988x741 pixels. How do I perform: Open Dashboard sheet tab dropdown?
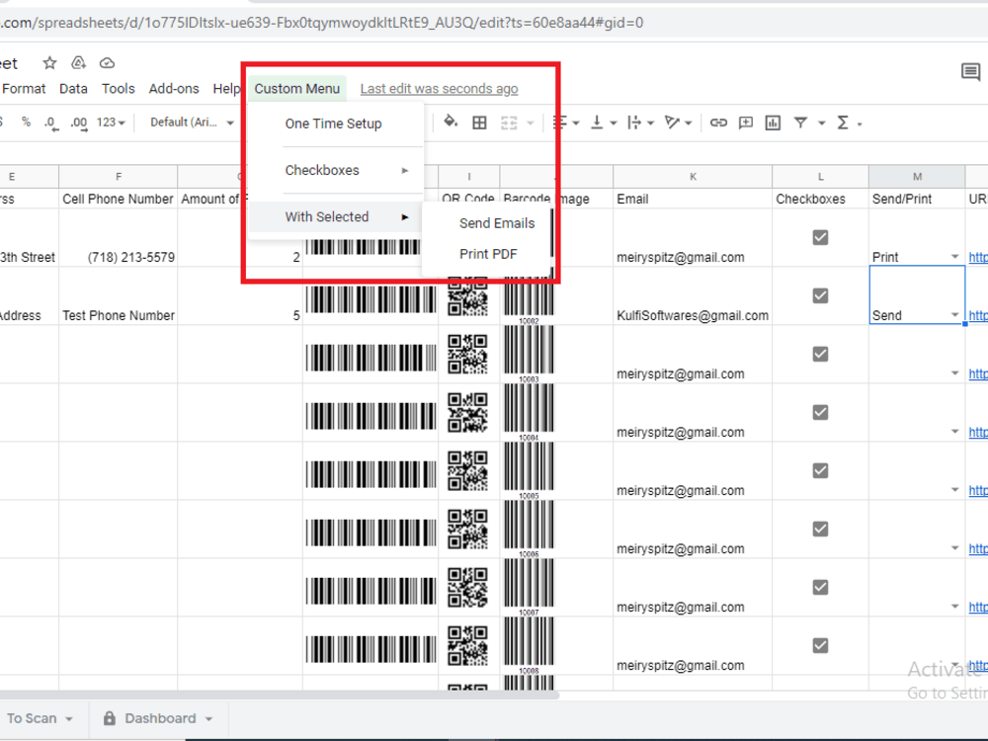(x=209, y=719)
